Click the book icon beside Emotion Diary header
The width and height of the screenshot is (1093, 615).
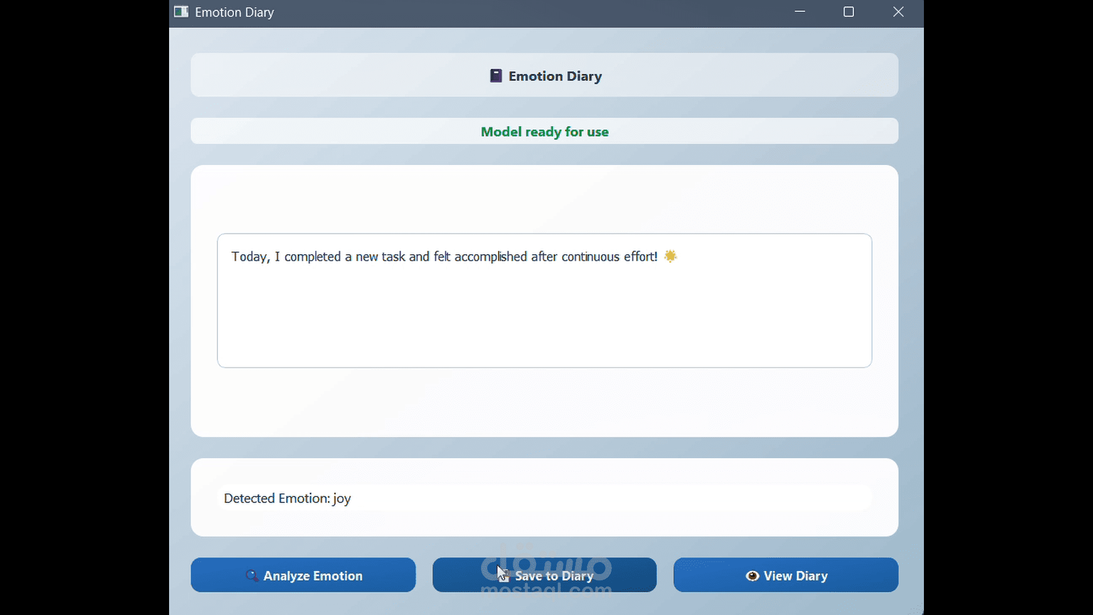[495, 75]
